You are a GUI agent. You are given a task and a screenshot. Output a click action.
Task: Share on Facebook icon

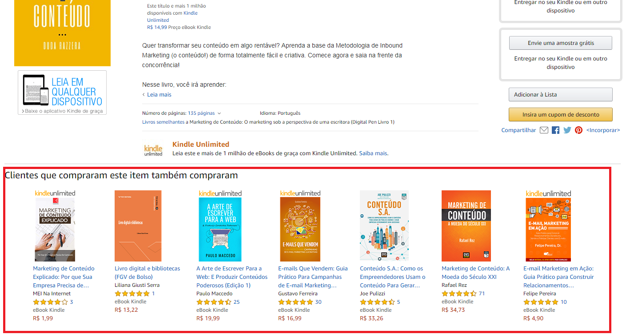pyautogui.click(x=555, y=130)
